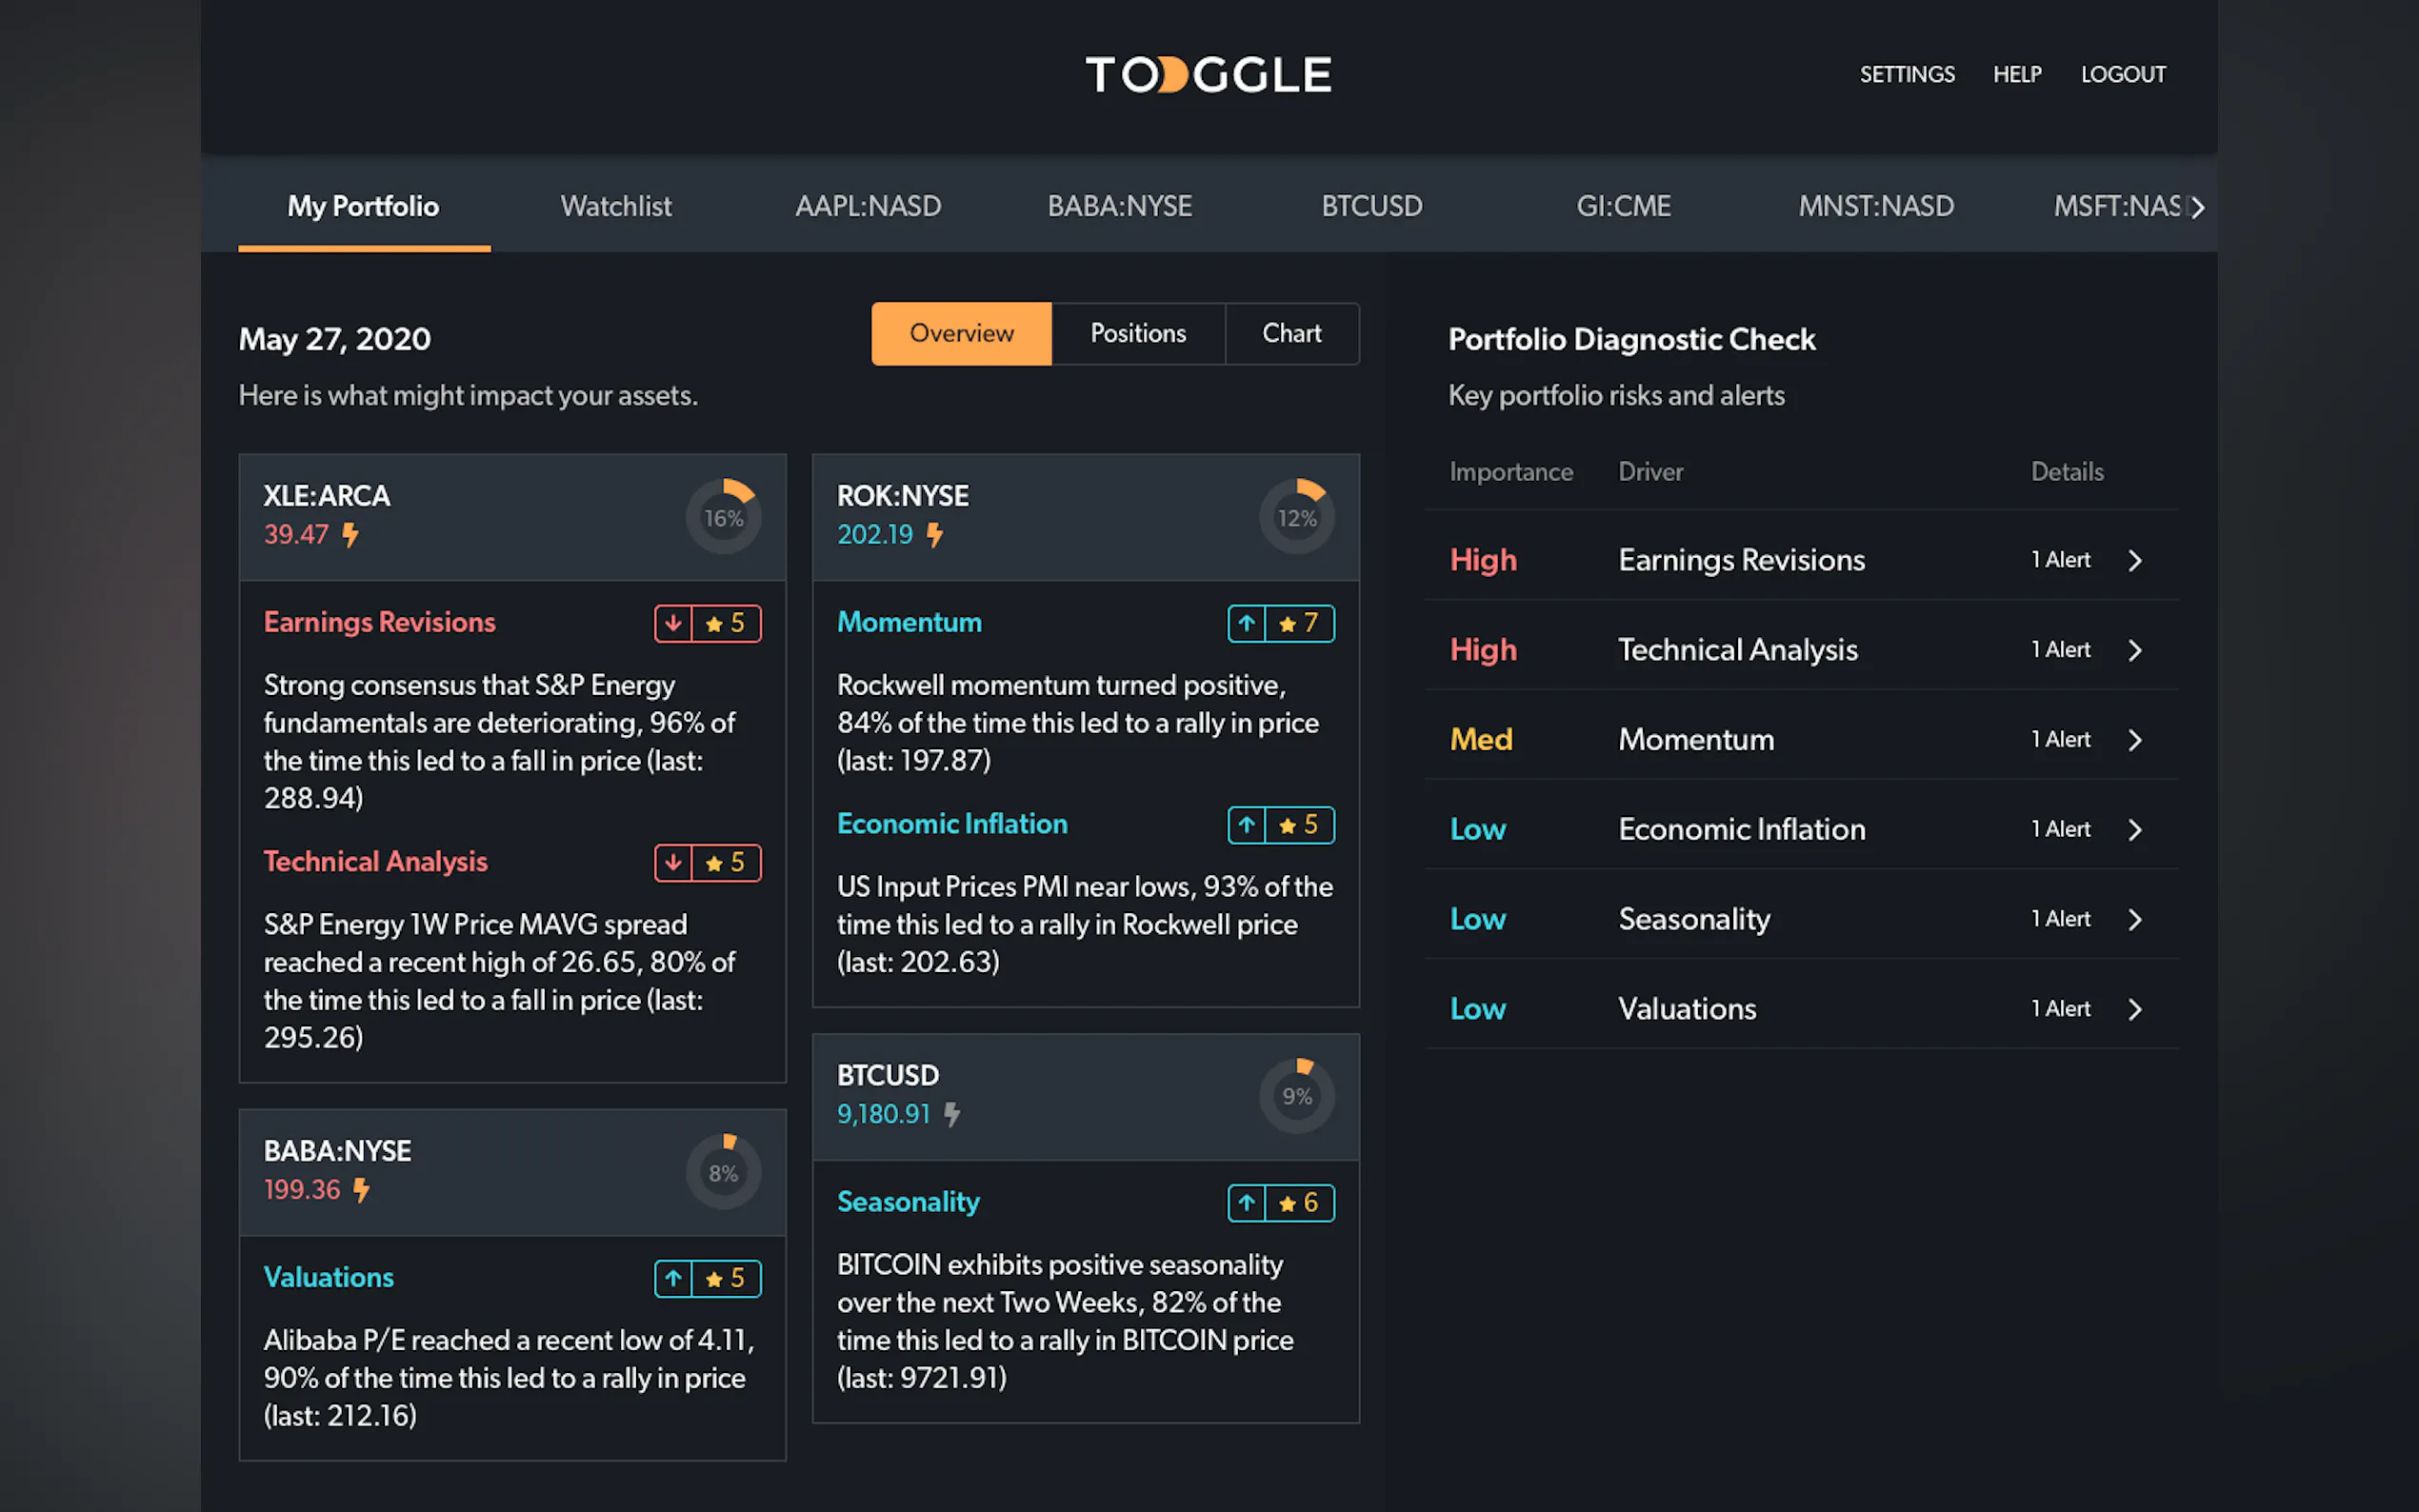Viewport: 2419px width, 1512px height.
Task: Click the lightning bolt beside ROK:NYSE price
Action: 935,535
